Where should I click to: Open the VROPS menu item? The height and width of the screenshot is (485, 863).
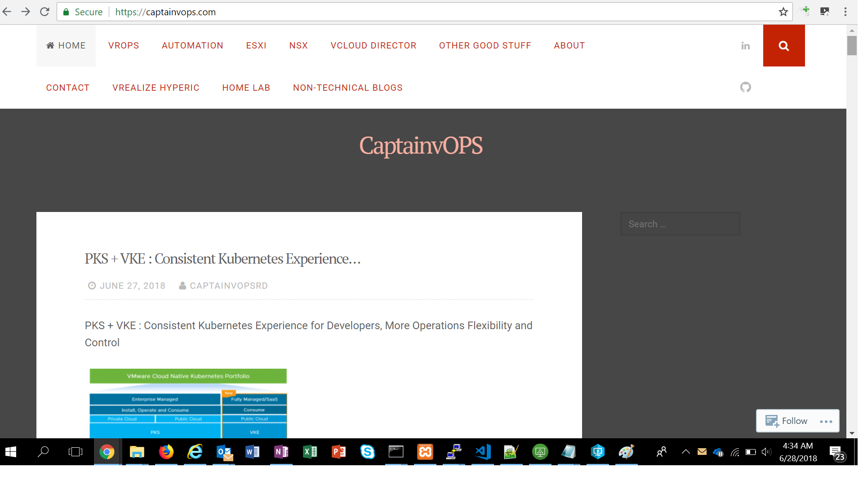pos(124,46)
